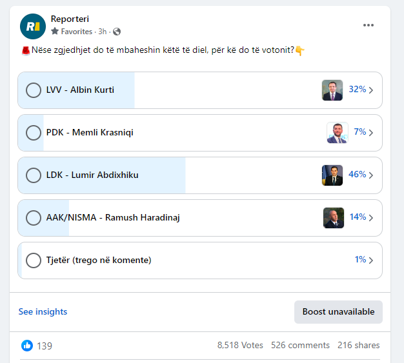
Task: Click the blue thumbs-up reaction icon
Action: tap(27, 346)
